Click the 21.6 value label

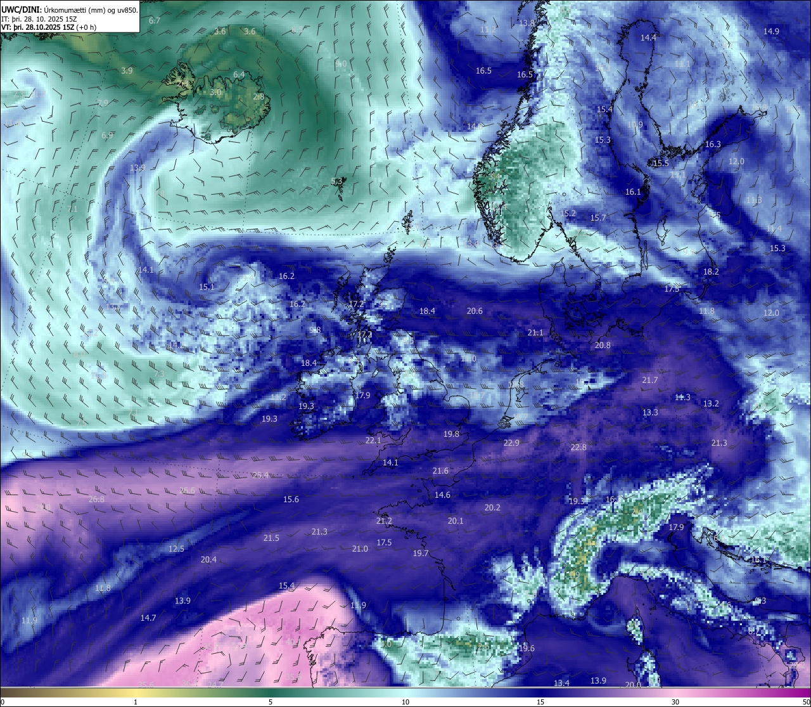click(x=440, y=471)
